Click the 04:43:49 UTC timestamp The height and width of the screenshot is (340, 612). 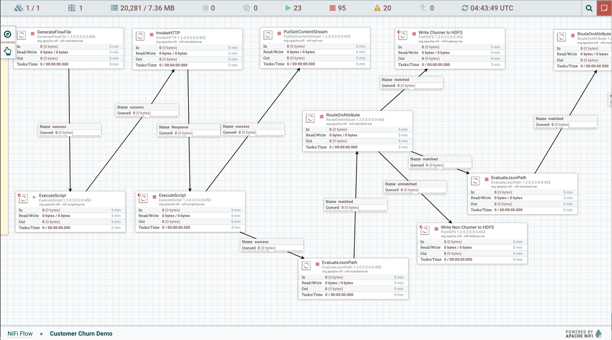(492, 8)
